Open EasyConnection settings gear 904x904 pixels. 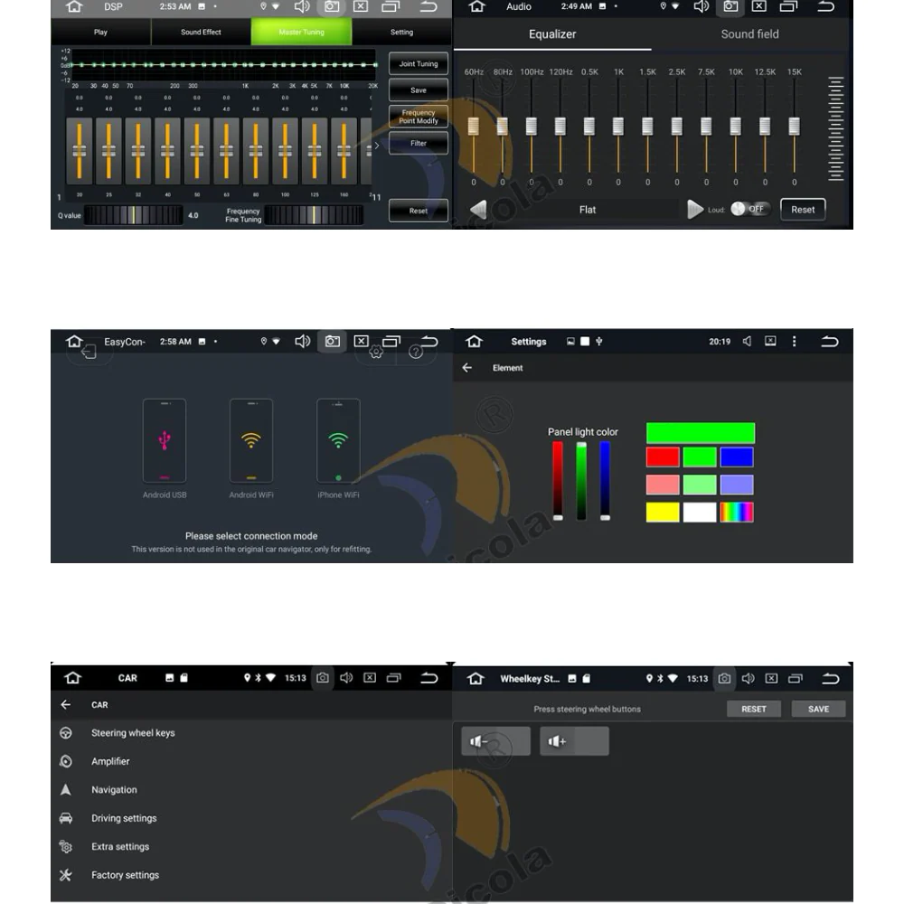click(376, 352)
